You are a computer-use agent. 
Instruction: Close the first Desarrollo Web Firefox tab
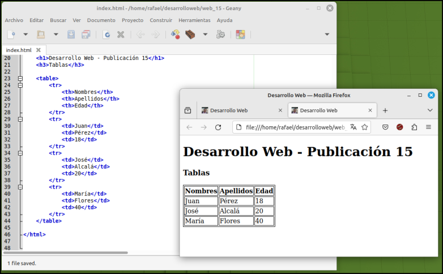point(280,110)
